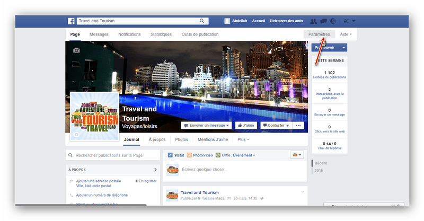
Task: Open the messages chat icon
Action: tap(323, 21)
